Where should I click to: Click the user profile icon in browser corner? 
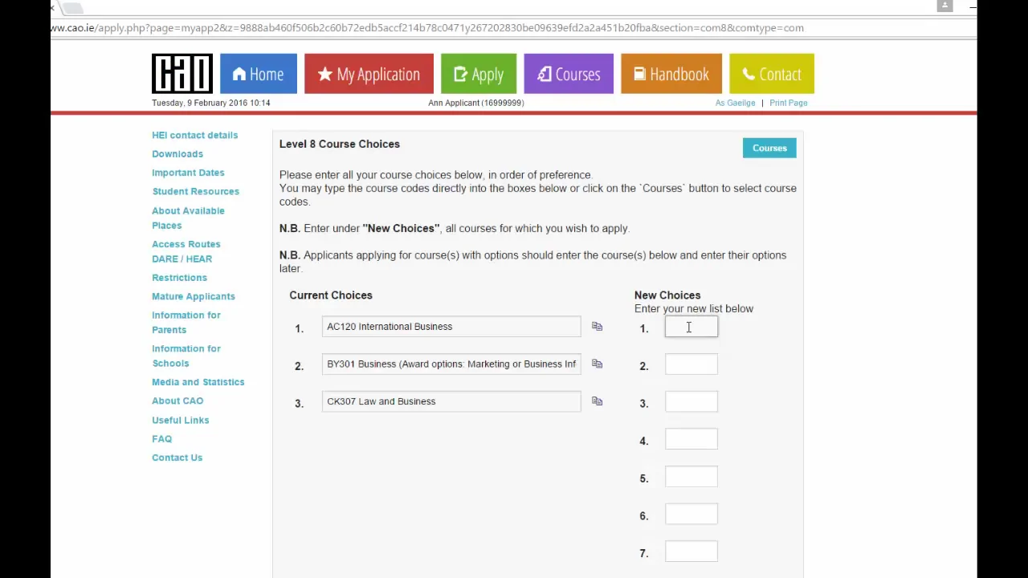click(944, 6)
